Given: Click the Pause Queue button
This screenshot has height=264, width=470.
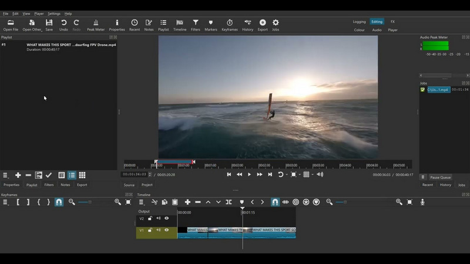Looking at the screenshot, I should tap(440, 177).
